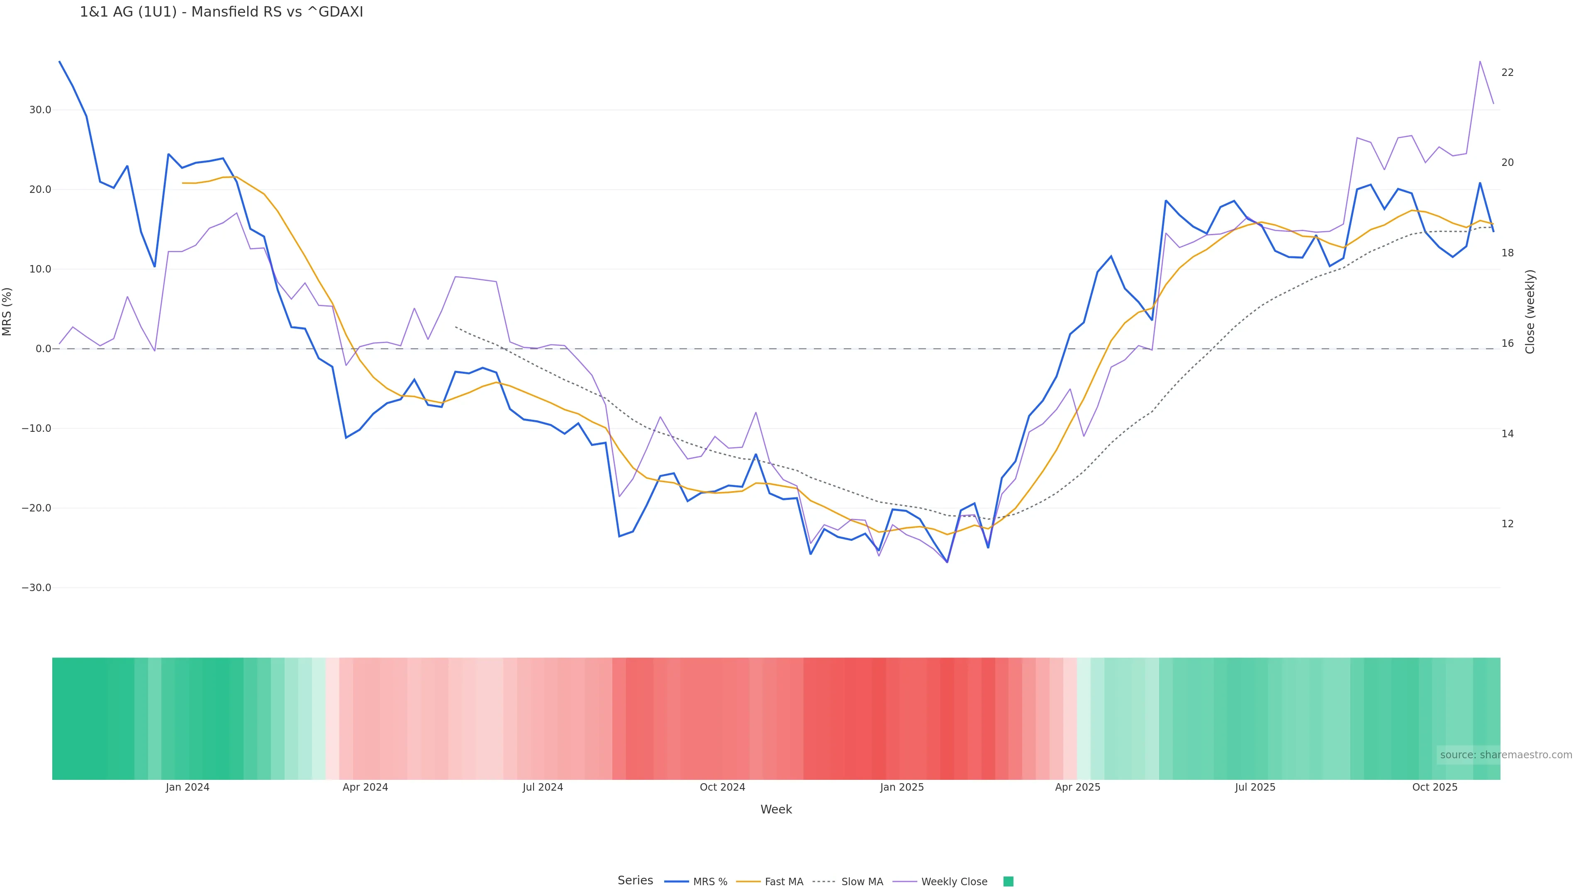Click the Week x-axis title
The width and height of the screenshot is (1593, 896).
coord(776,810)
